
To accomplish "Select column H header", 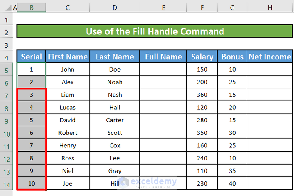I will point(270,7).
